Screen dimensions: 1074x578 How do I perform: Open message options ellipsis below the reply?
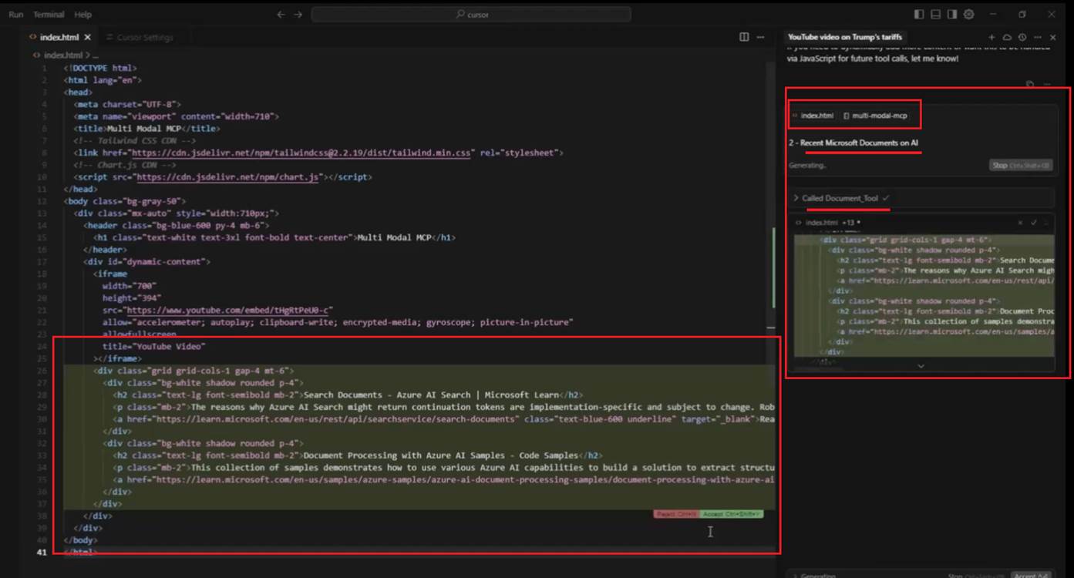pos(1046,84)
